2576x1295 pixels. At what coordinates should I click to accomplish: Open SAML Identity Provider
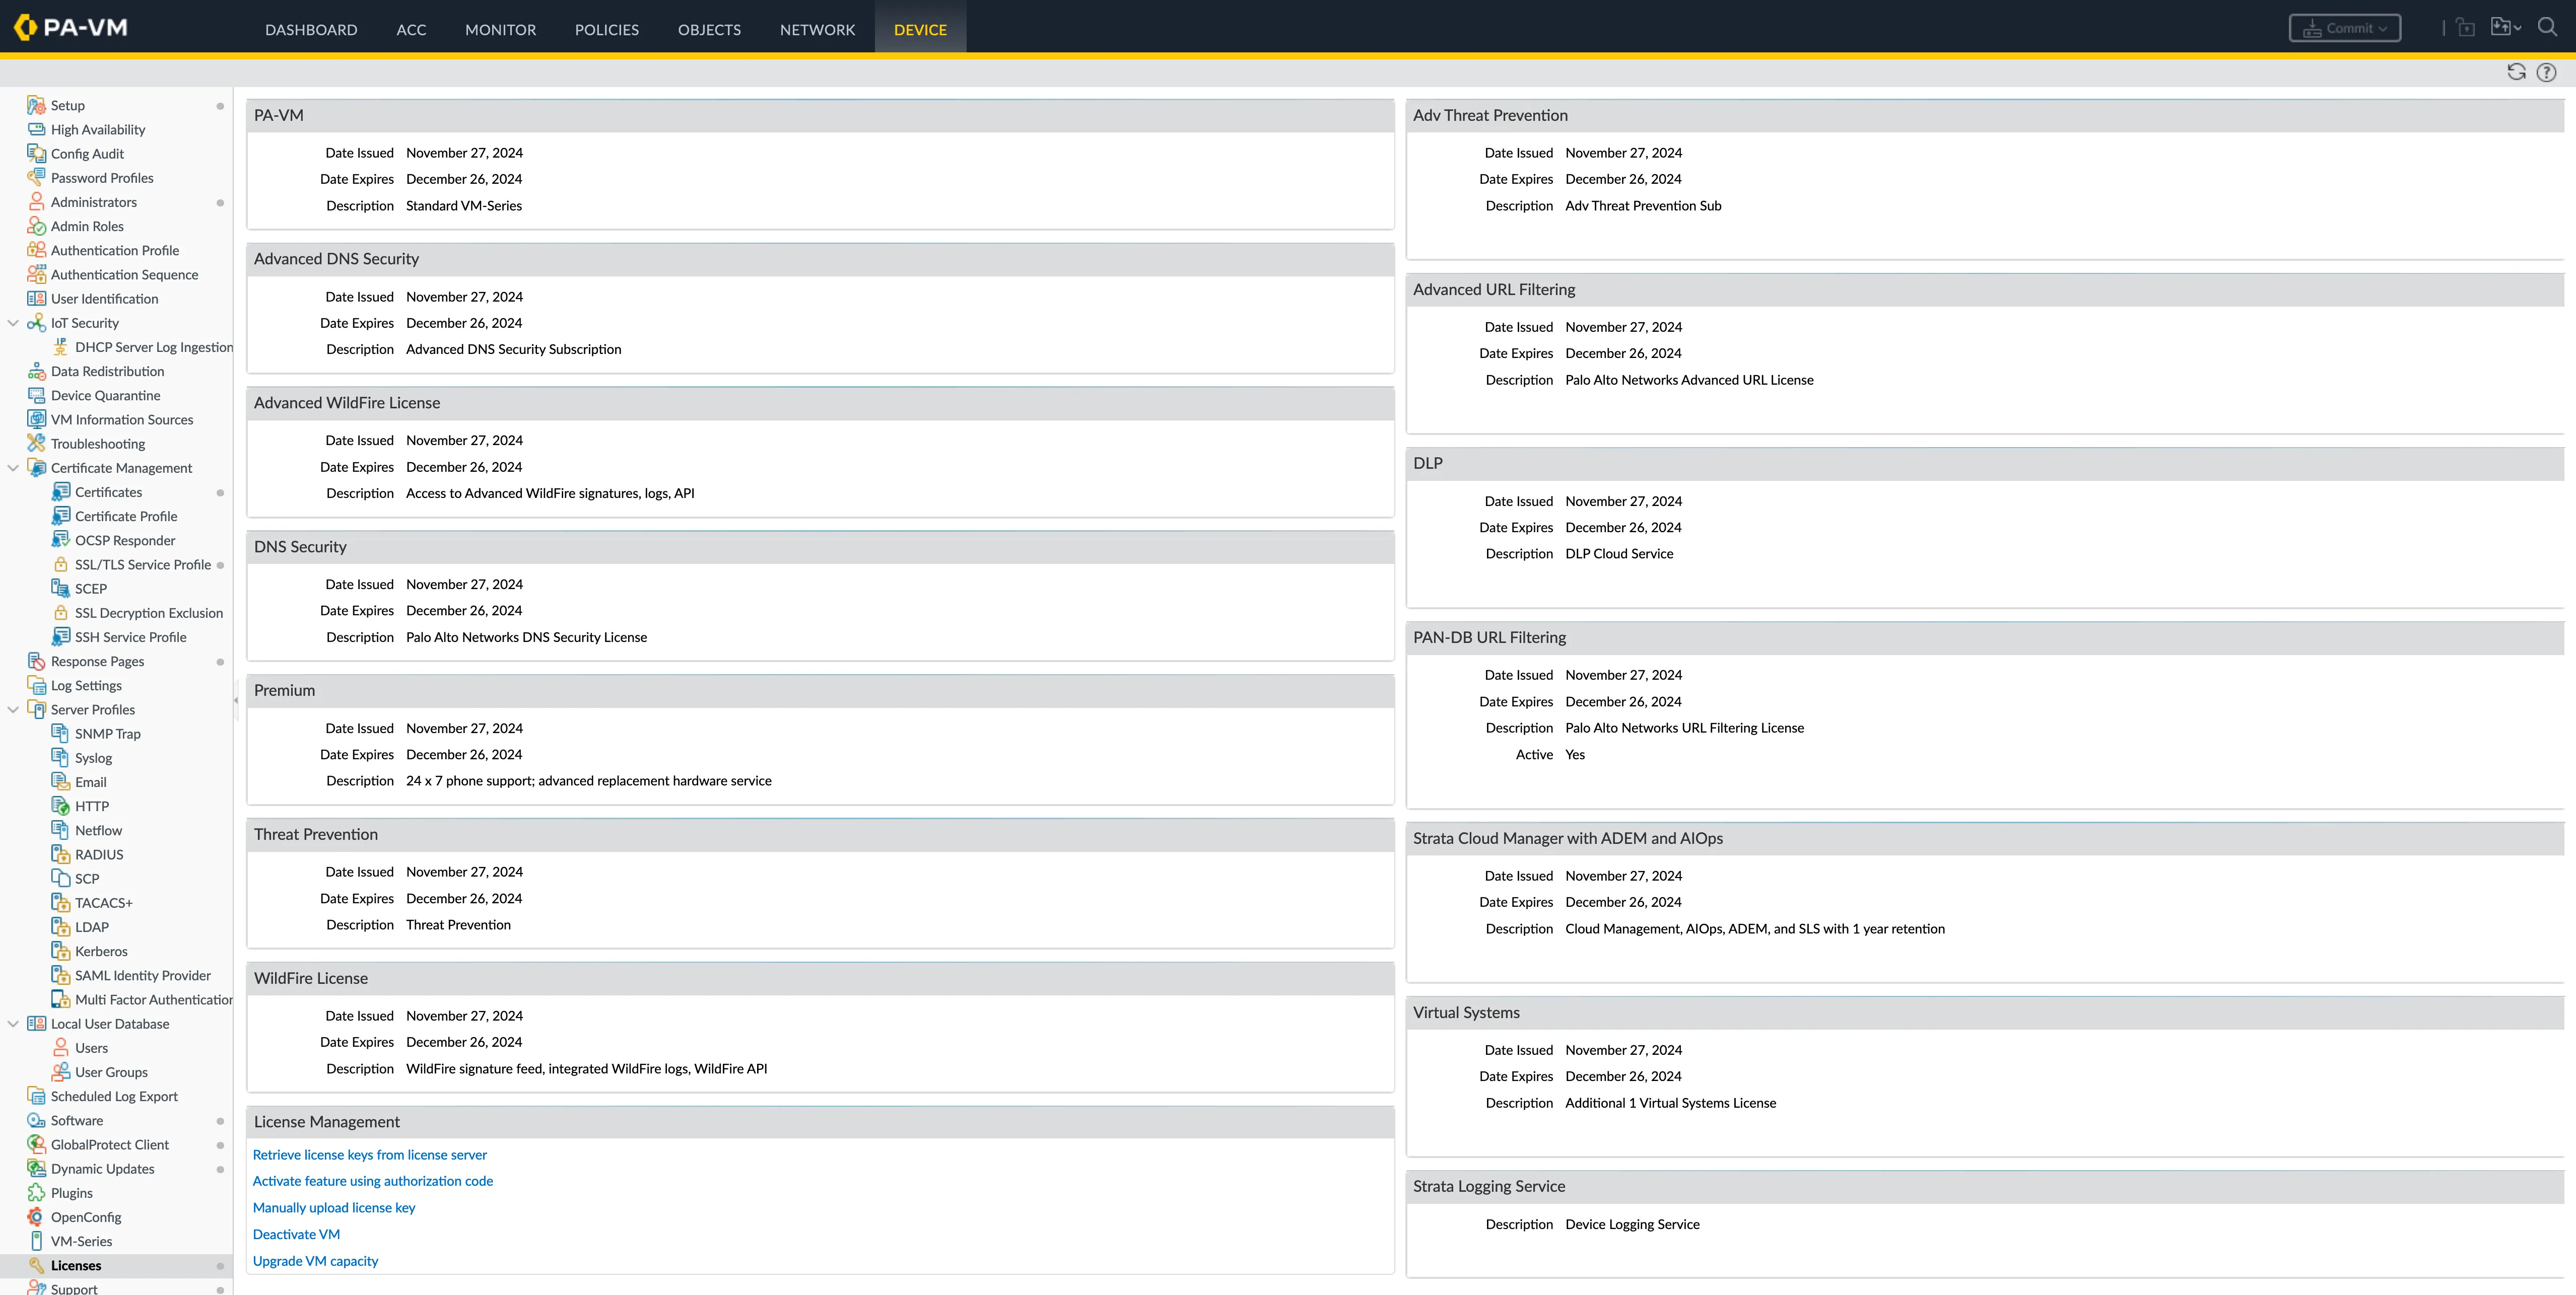tap(143, 975)
